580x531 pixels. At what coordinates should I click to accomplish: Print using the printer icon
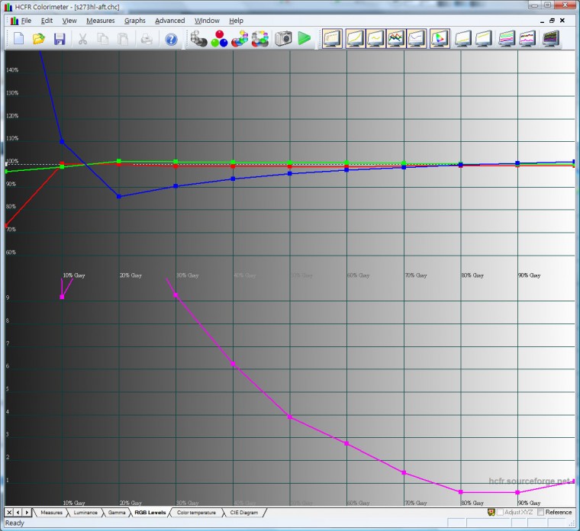coord(147,39)
